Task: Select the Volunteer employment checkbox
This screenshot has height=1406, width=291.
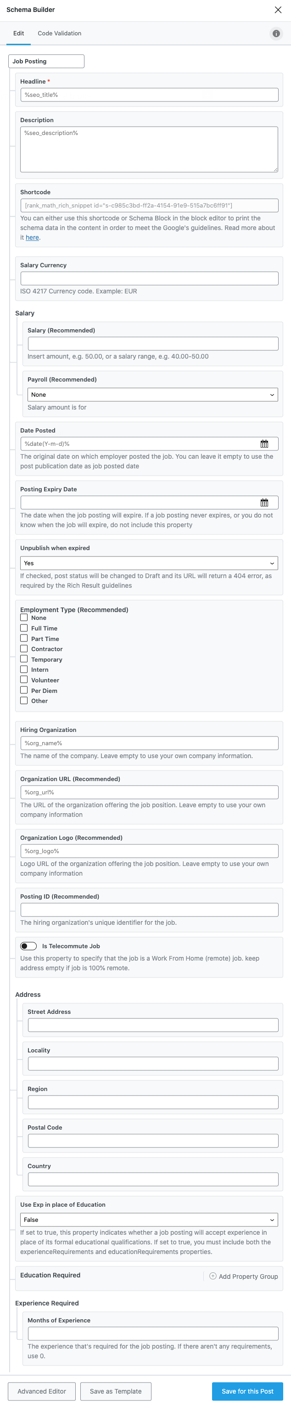Action: coord(24,680)
